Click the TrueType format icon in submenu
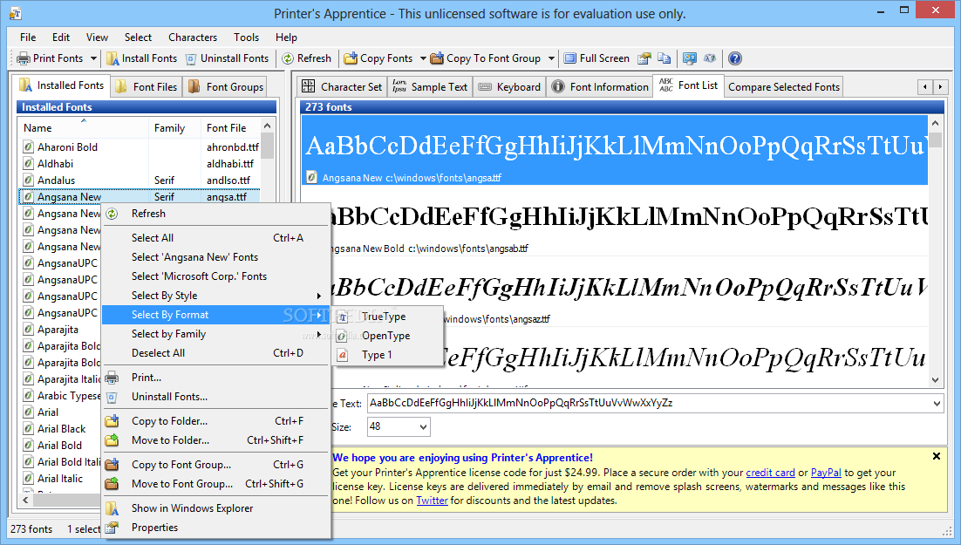Screen dimensions: 961x545 point(344,317)
